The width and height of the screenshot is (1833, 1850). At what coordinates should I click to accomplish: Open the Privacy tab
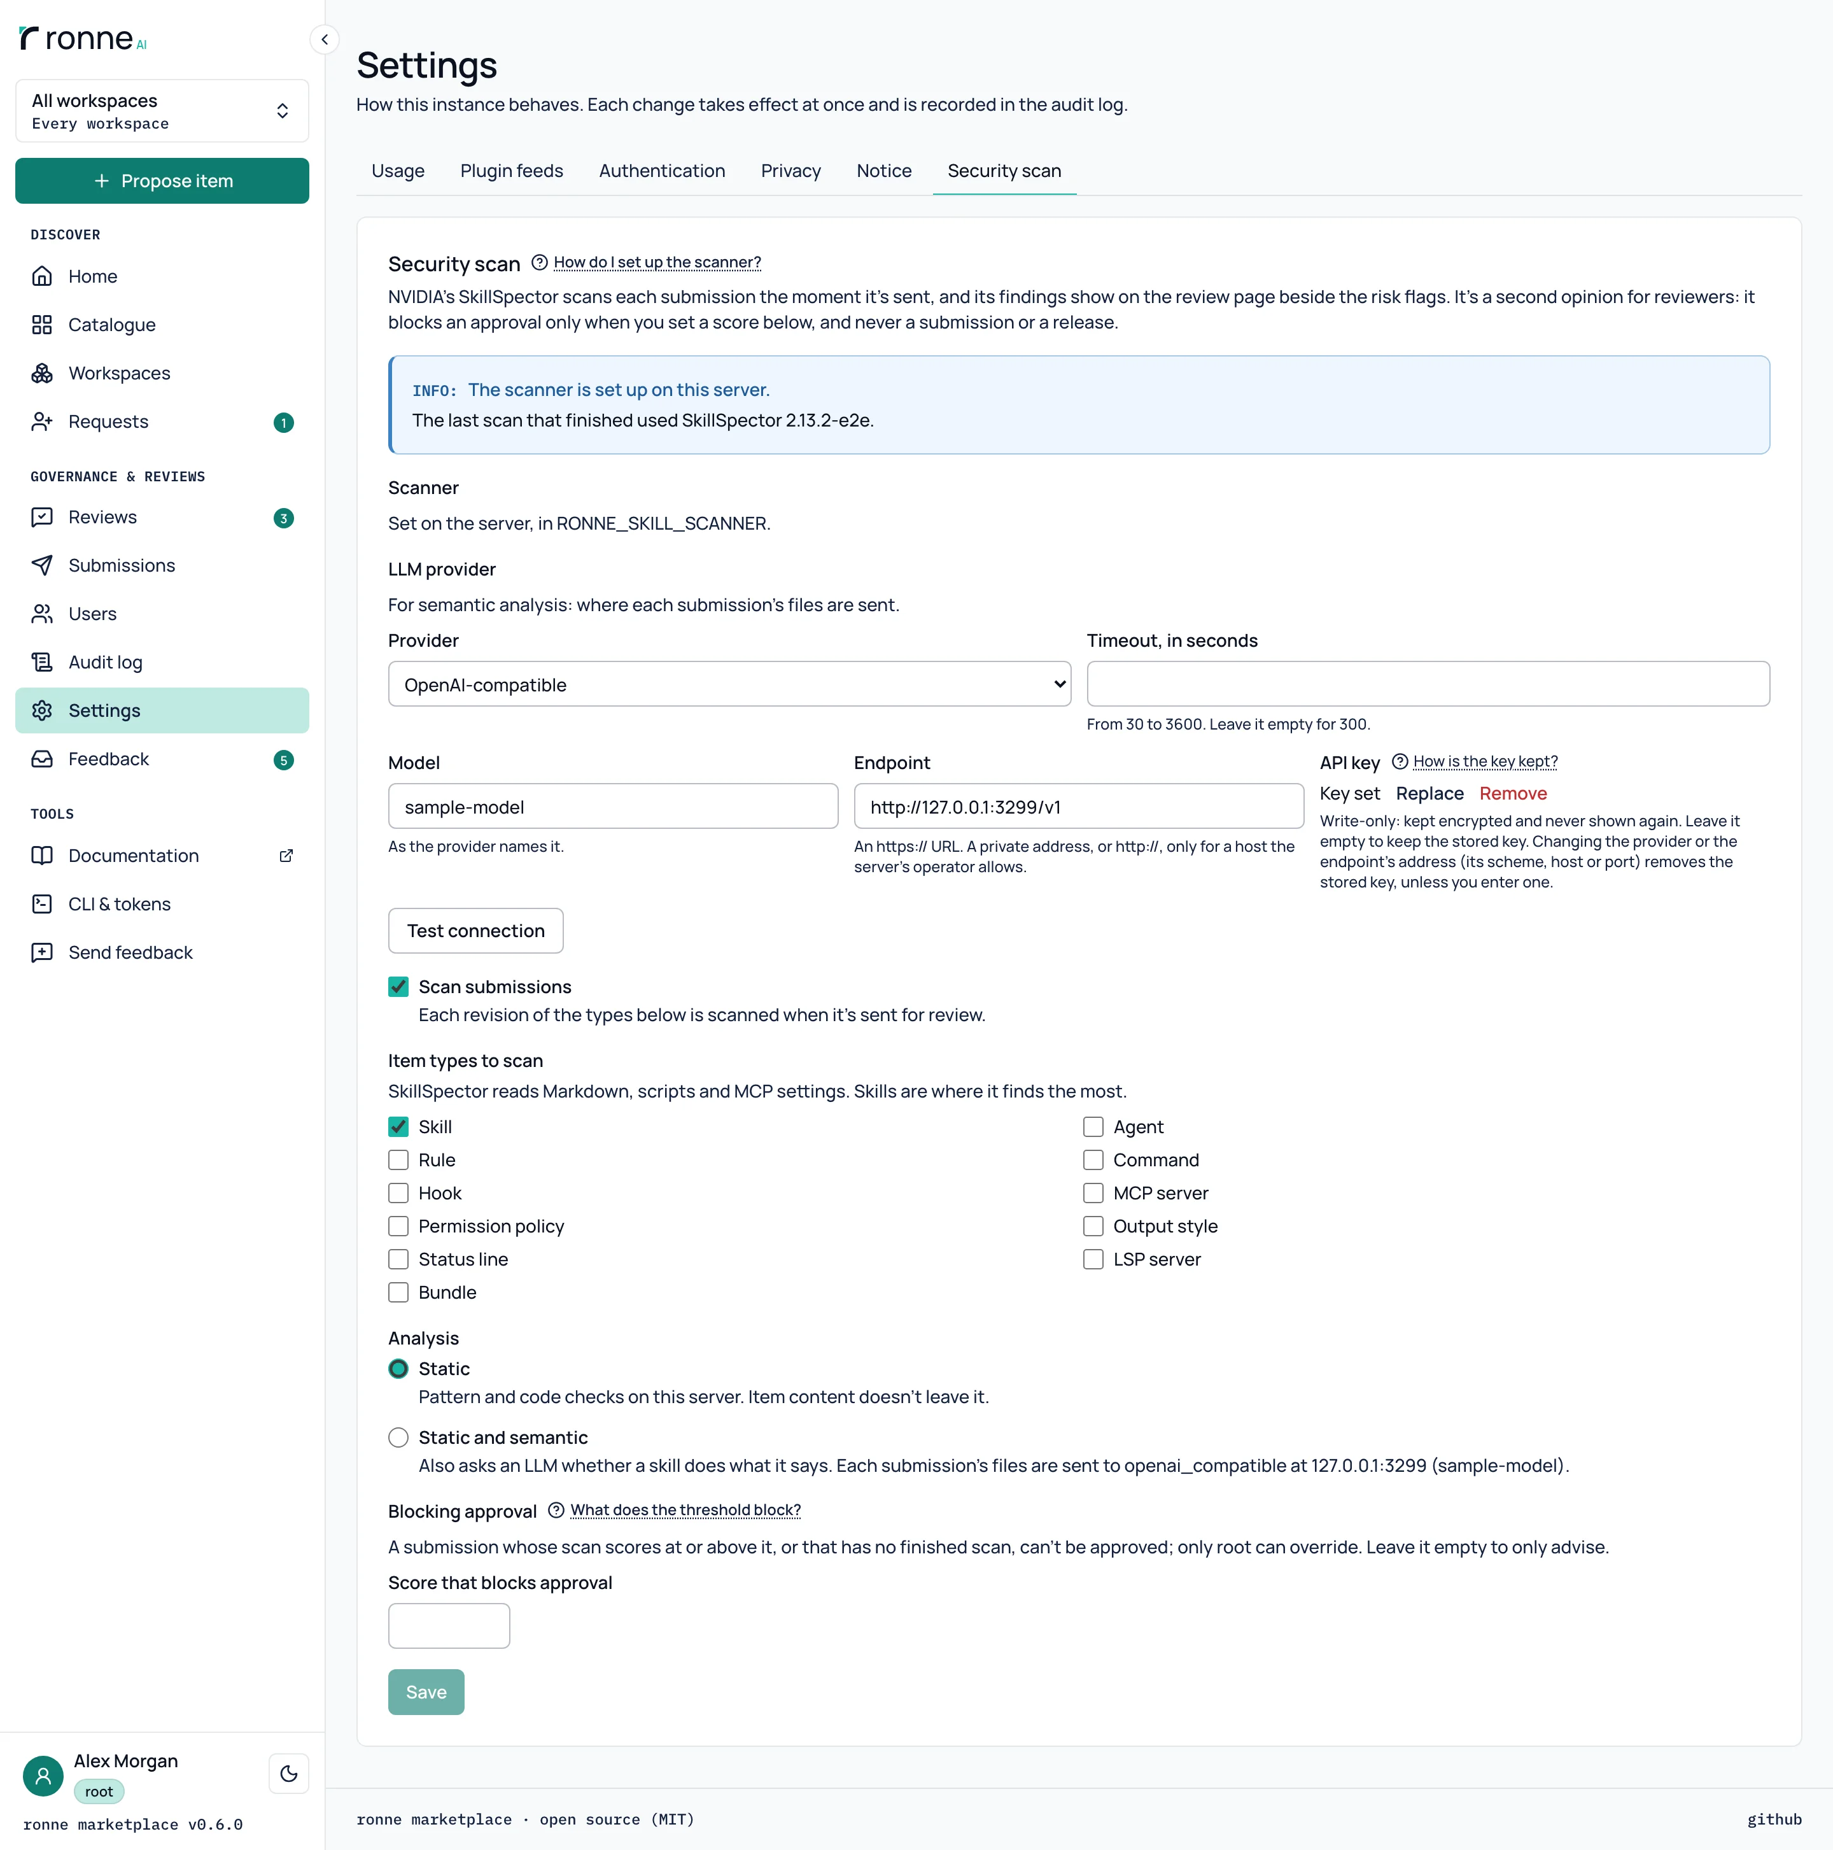(790, 171)
